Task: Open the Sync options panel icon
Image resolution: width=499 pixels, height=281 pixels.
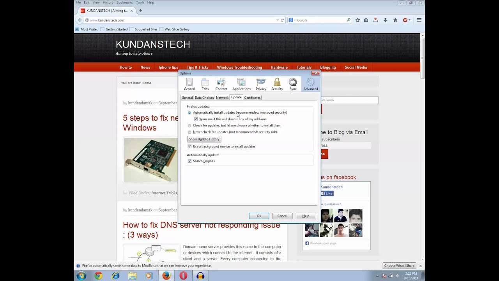Action: pyautogui.click(x=293, y=84)
